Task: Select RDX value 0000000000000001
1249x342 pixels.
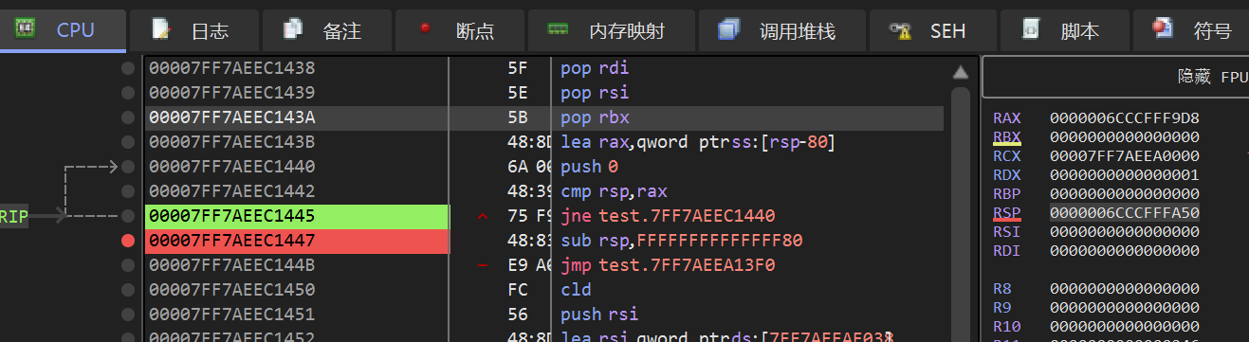Action: pos(1125,175)
